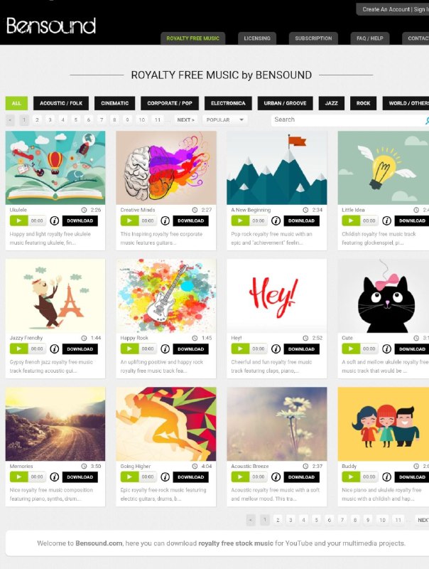Show info icon for Jazzy Frenchy
The height and width of the screenshot is (569, 429).
point(55,349)
